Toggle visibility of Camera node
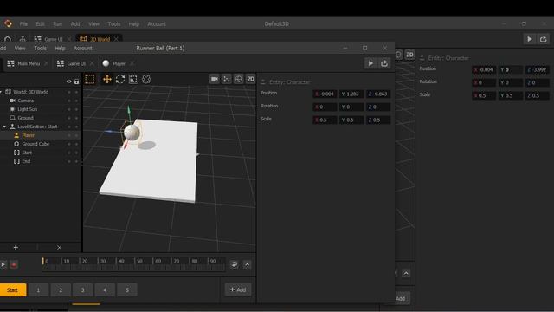Viewport: 554px width, 312px height. [x=69, y=101]
